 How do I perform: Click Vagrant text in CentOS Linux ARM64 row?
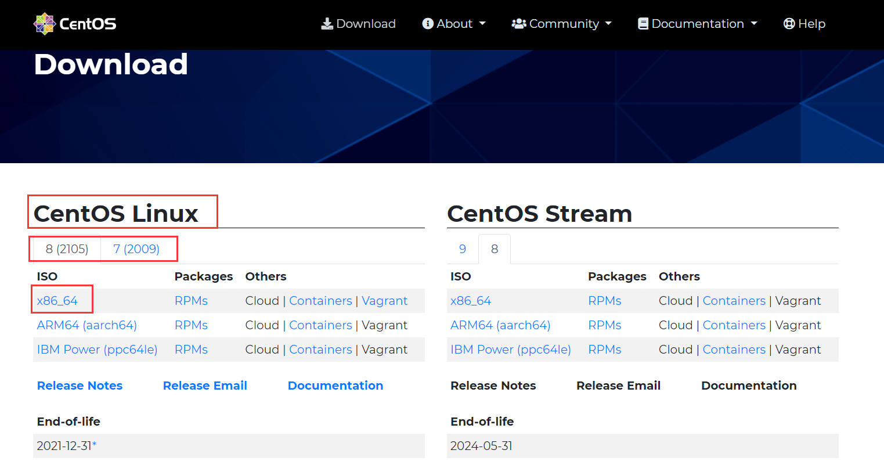[385, 325]
